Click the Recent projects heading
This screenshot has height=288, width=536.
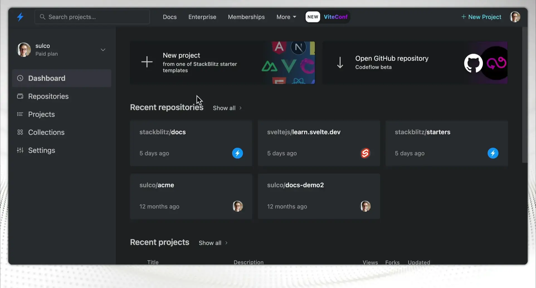pos(160,242)
